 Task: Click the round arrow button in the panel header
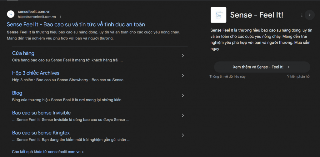point(310,15)
